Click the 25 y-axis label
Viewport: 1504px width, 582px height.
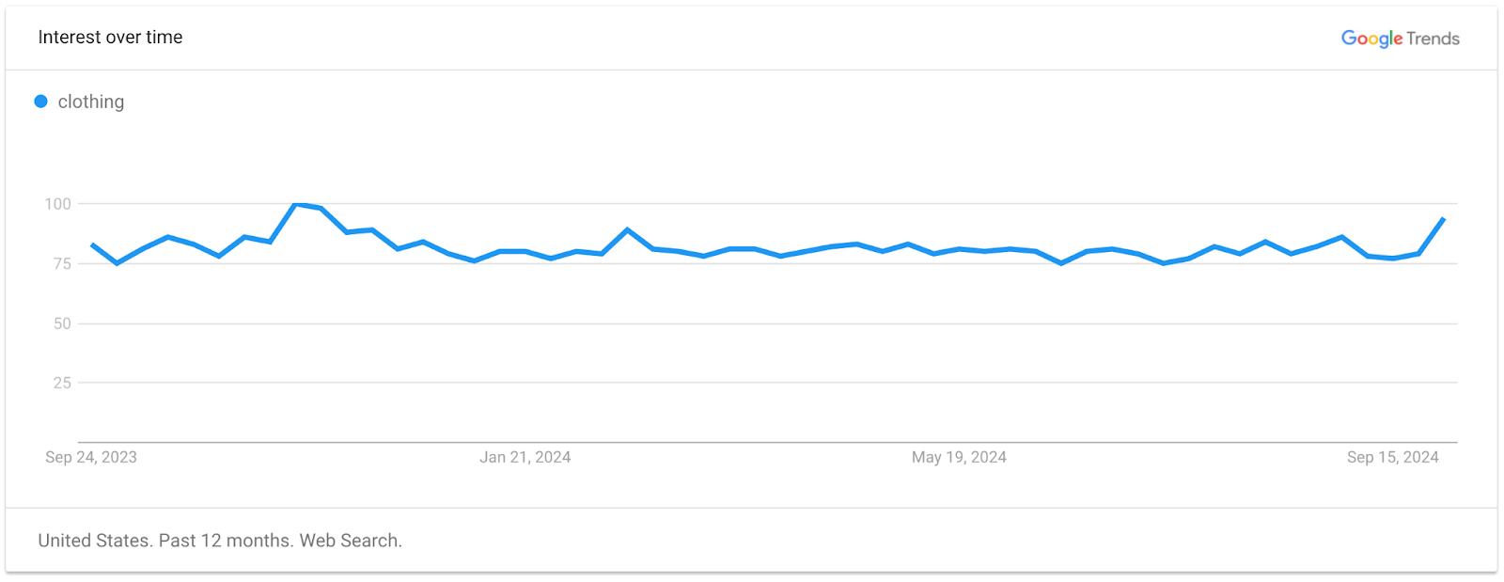click(x=62, y=383)
